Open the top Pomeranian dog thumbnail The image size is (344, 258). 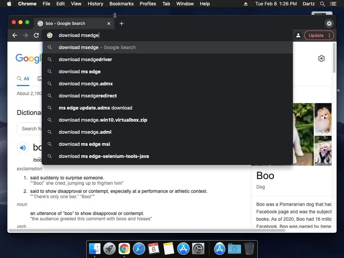point(323,119)
